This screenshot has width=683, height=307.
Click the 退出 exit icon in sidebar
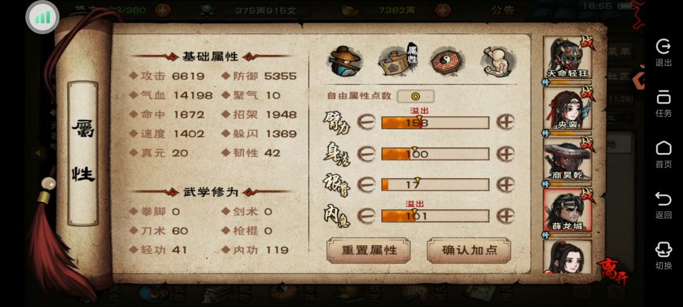pyautogui.click(x=663, y=52)
